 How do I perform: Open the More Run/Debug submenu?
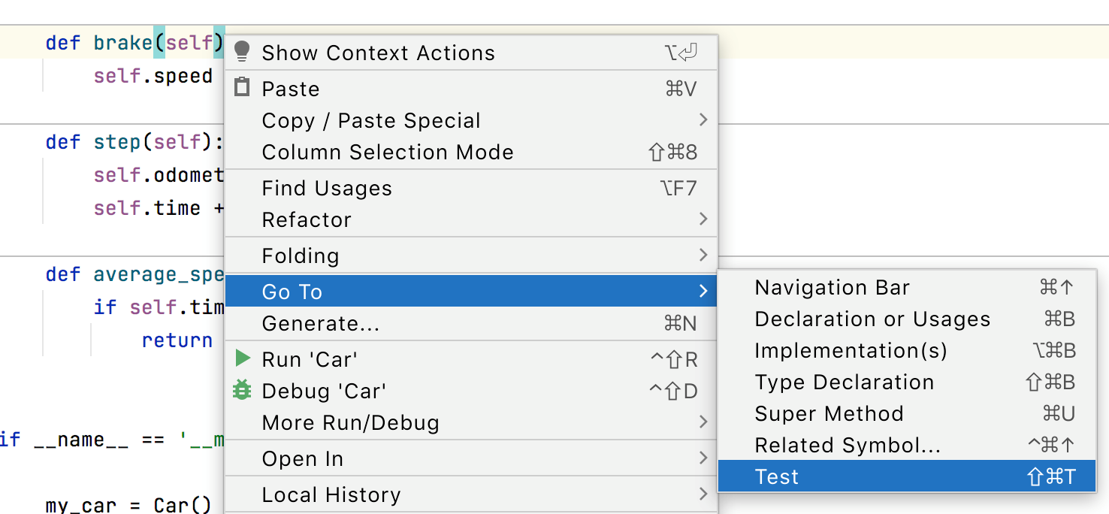coord(703,422)
